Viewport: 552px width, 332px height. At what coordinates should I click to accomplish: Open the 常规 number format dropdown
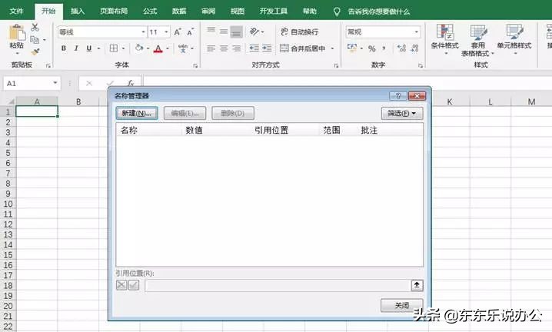click(x=417, y=32)
